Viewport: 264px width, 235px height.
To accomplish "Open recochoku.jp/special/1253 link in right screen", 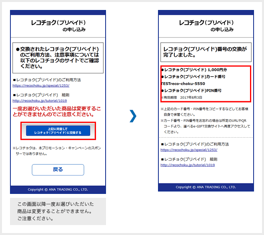I will 189,150.
